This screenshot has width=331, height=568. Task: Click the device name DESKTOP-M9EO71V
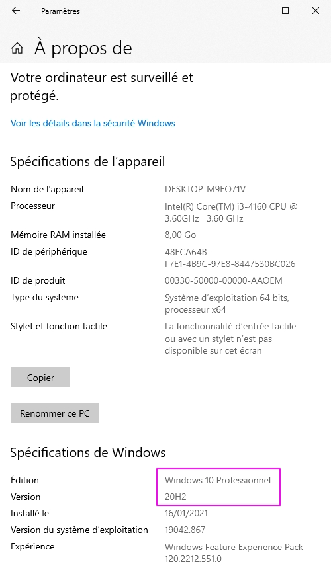click(205, 190)
